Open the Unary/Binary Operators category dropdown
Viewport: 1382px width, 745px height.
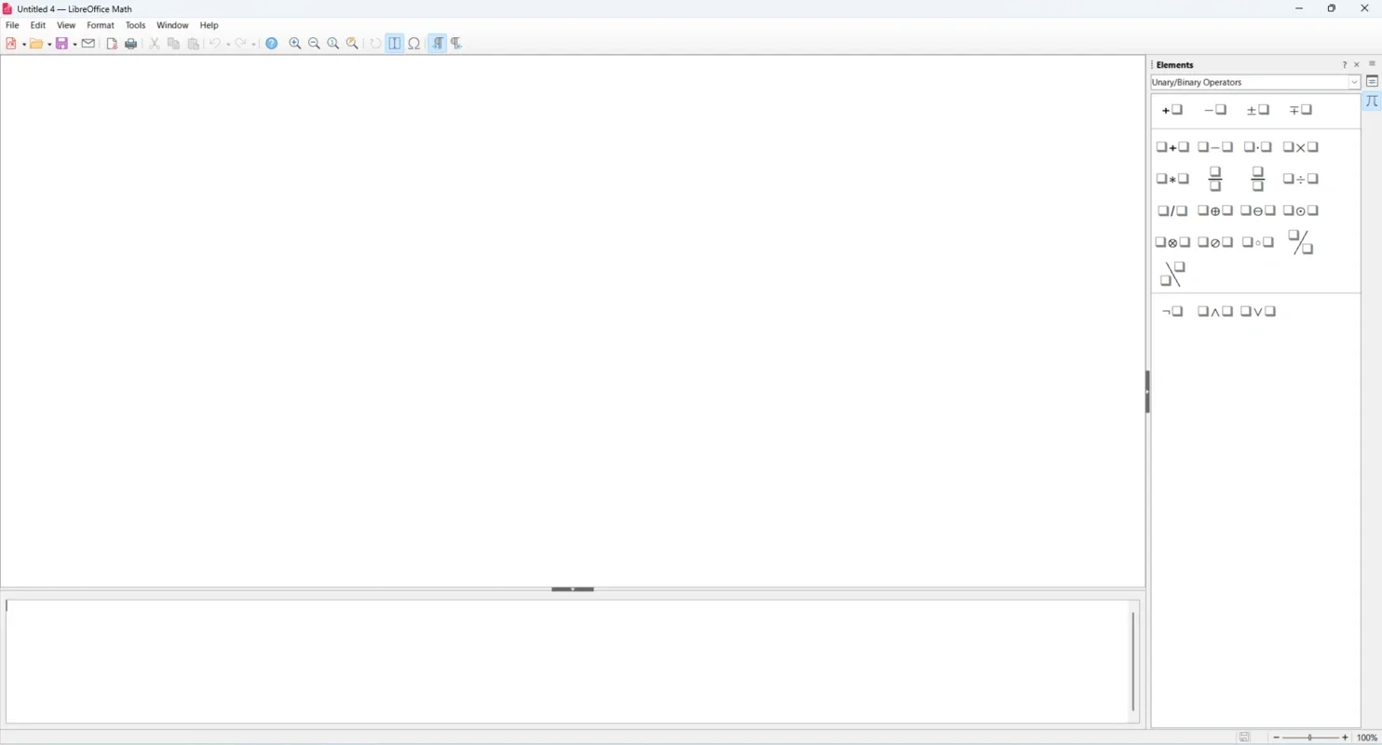click(1353, 82)
